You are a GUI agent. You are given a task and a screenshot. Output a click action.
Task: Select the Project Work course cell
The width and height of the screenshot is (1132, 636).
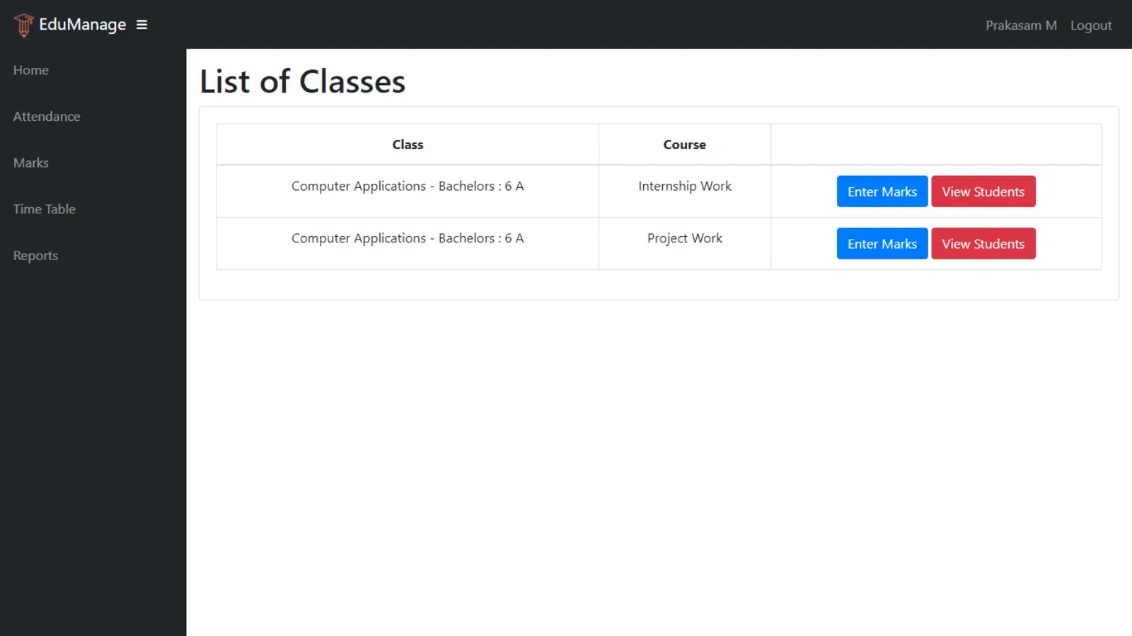684,238
